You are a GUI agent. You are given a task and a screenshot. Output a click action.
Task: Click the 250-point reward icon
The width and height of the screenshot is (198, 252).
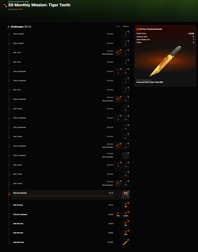click(x=125, y=146)
